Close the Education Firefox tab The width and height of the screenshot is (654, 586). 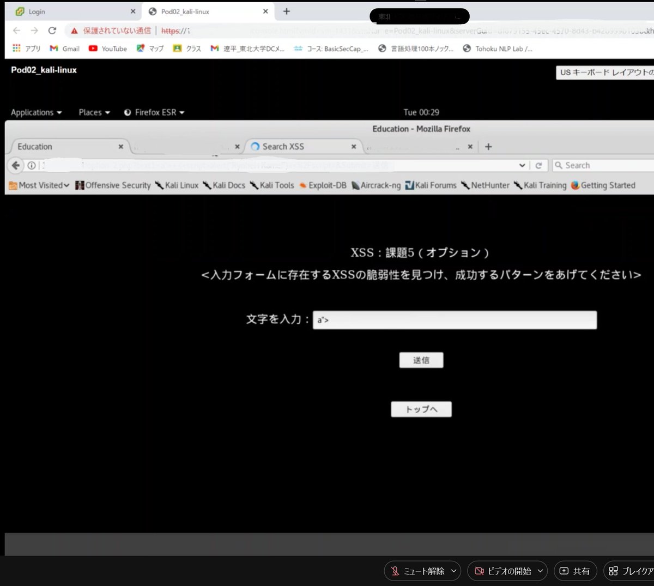pos(121,147)
